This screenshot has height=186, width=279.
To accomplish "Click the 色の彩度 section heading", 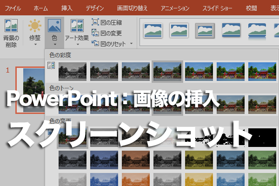I will pos(60,55).
